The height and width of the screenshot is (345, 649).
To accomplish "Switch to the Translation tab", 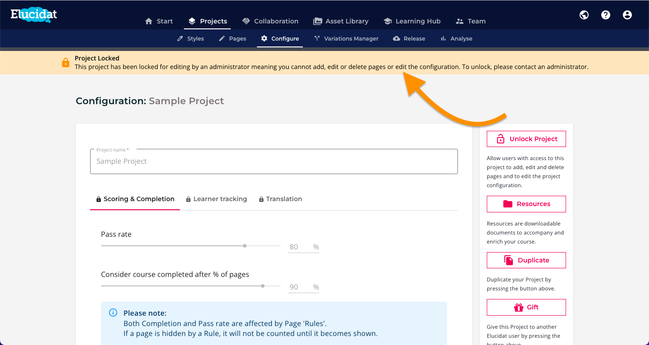I will point(280,199).
